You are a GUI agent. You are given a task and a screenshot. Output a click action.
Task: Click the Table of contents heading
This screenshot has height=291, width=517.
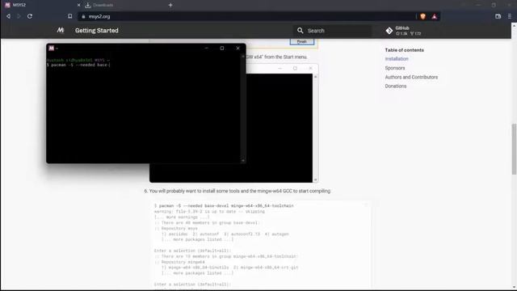click(x=404, y=50)
